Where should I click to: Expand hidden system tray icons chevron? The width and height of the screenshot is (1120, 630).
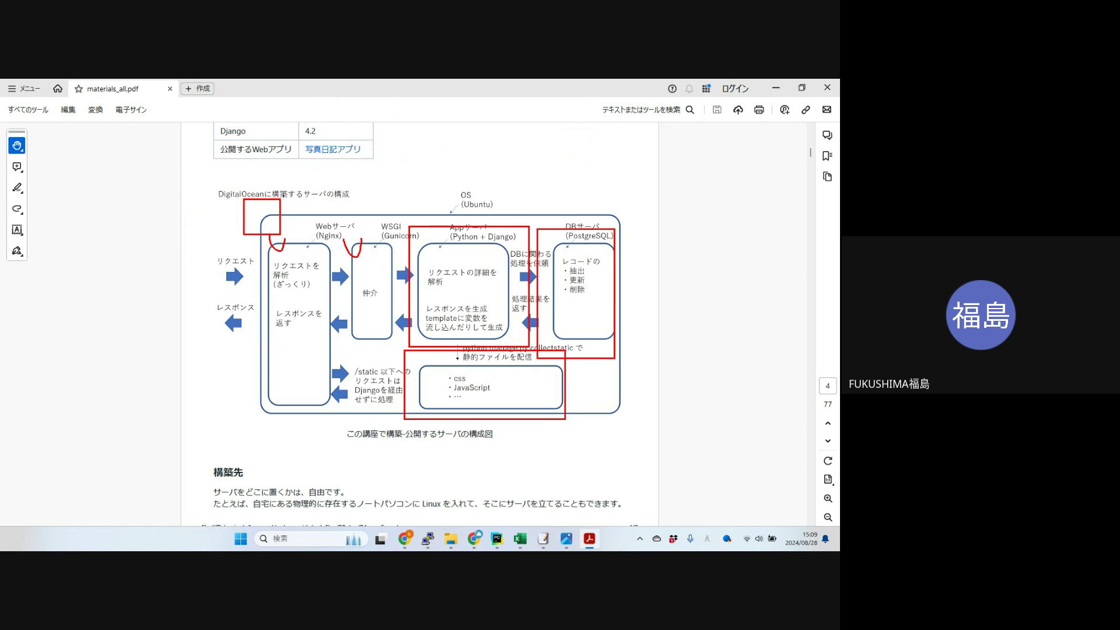coord(640,538)
